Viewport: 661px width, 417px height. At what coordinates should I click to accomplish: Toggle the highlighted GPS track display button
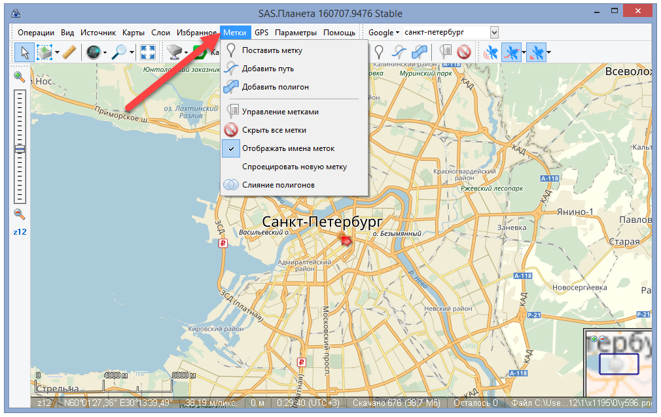tap(512, 52)
